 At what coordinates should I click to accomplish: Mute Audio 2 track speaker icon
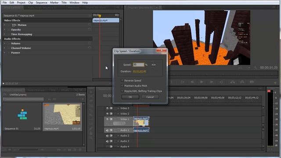tap(107, 136)
